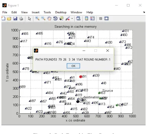Open the Tools menu
The height and width of the screenshot is (134, 147).
pyautogui.click(x=47, y=12)
